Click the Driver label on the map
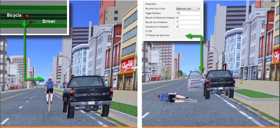 pyautogui.click(x=49, y=22)
